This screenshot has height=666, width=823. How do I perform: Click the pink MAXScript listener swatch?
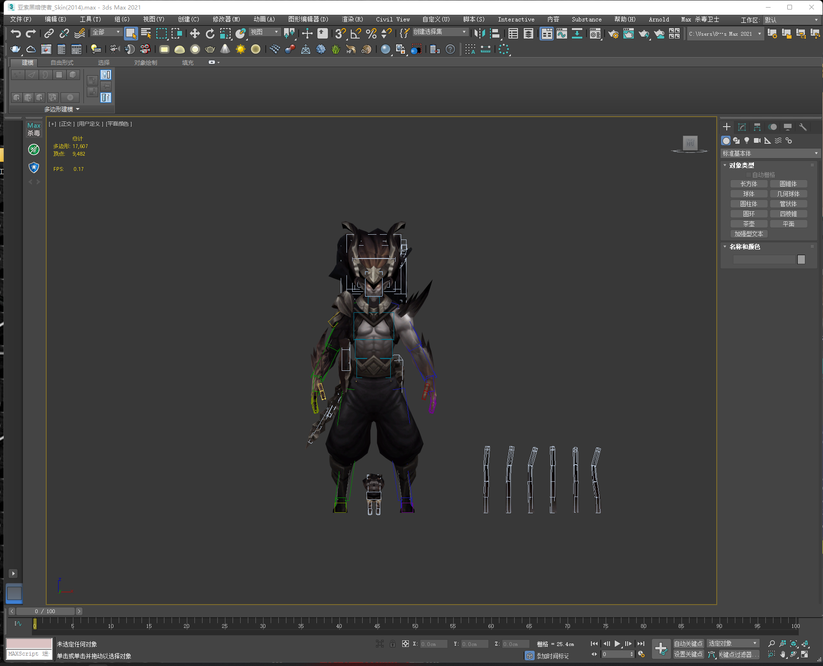[29, 643]
